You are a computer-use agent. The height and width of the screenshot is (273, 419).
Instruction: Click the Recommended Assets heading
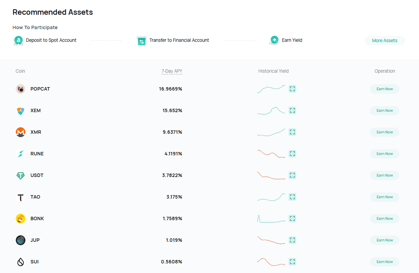[53, 12]
